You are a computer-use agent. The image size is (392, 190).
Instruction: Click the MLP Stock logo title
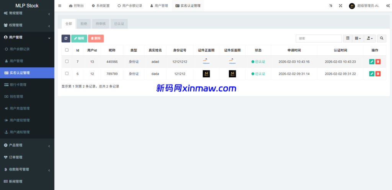pos(27,5)
